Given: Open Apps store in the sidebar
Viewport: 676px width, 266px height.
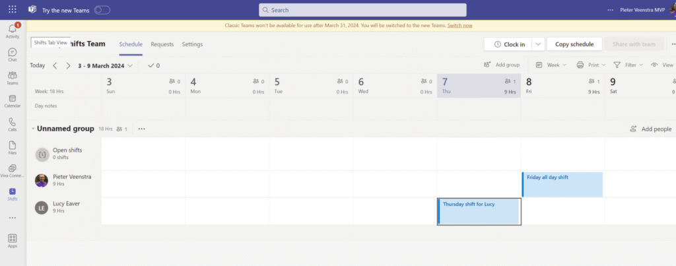Looking at the screenshot, I should click(13, 241).
